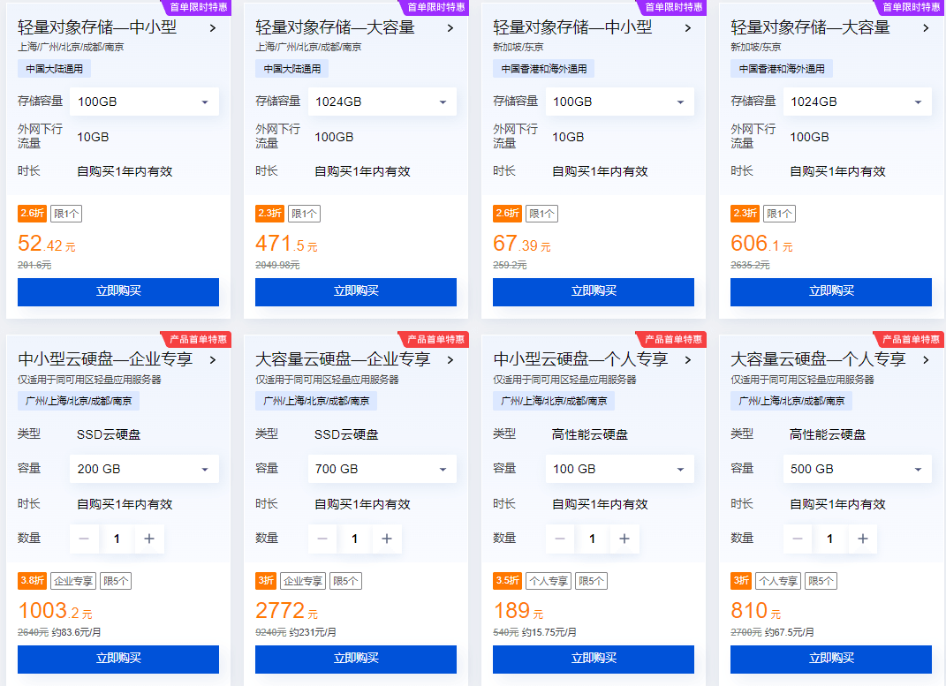Click 立即购买 under 轻量对象存储—中小型
946x686 pixels.
(x=117, y=291)
